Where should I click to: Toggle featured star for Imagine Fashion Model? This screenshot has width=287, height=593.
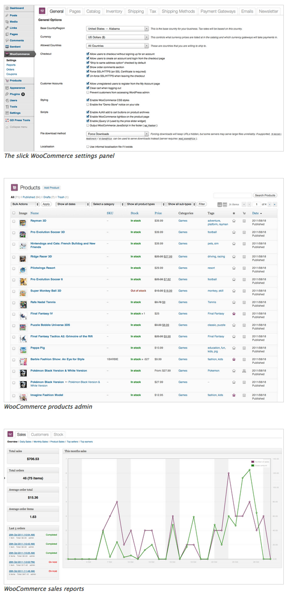(x=234, y=395)
